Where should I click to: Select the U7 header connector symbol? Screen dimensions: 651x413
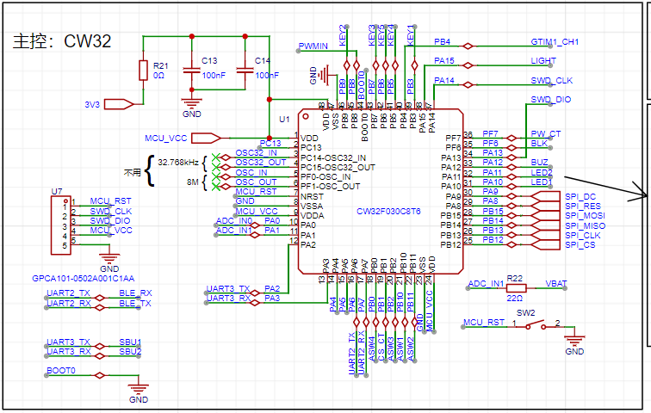(61, 225)
